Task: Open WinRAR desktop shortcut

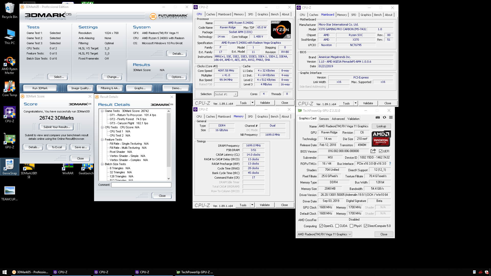Action: 68,169
